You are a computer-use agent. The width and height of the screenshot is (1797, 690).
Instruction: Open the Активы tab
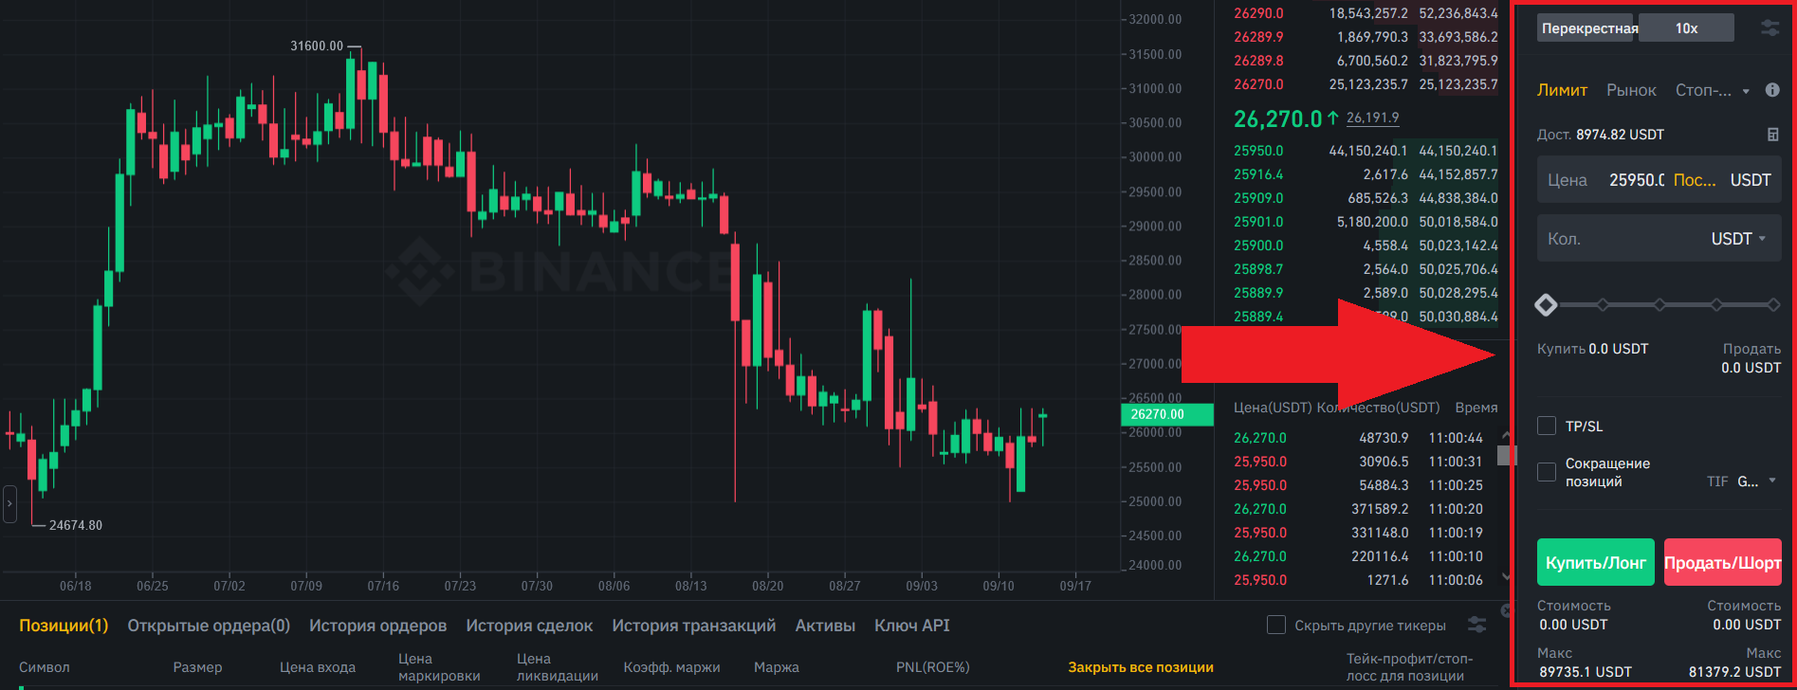click(x=825, y=626)
